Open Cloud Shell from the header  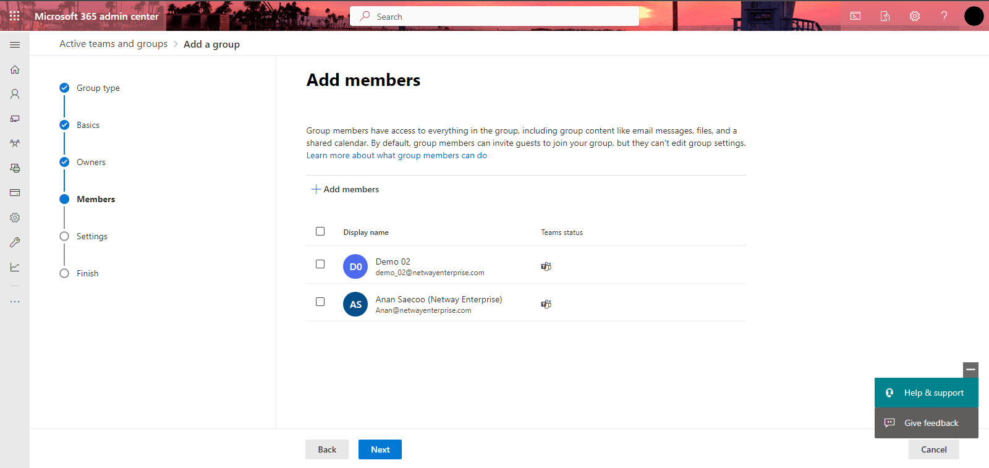tap(855, 16)
